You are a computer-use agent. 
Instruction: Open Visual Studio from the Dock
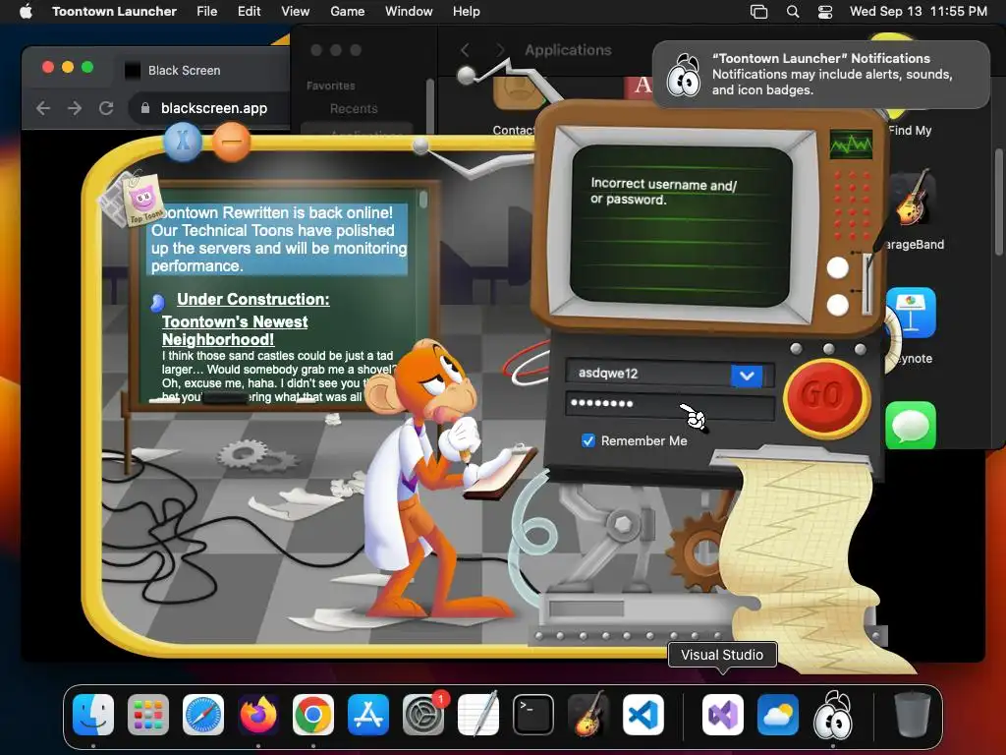coord(723,715)
